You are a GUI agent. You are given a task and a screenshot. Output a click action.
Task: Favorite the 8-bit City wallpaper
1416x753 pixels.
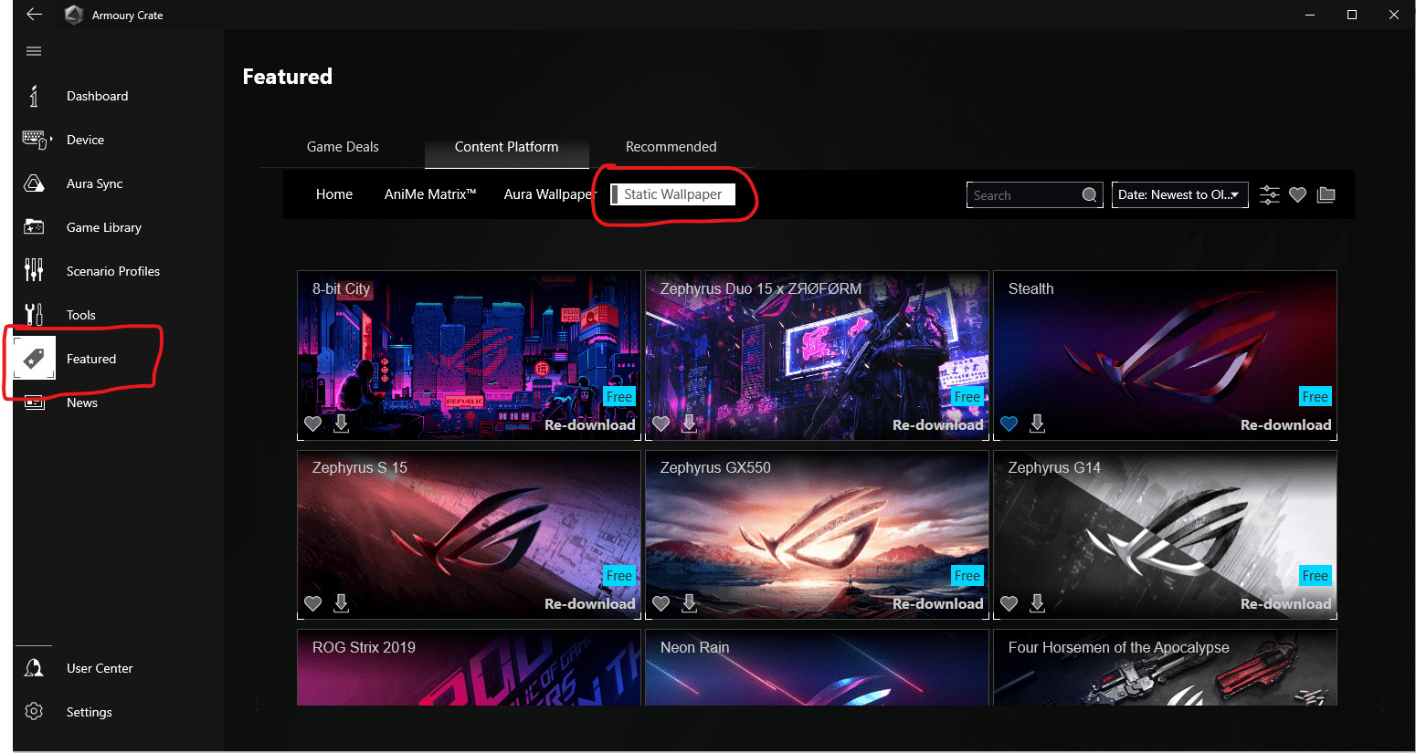[312, 424]
